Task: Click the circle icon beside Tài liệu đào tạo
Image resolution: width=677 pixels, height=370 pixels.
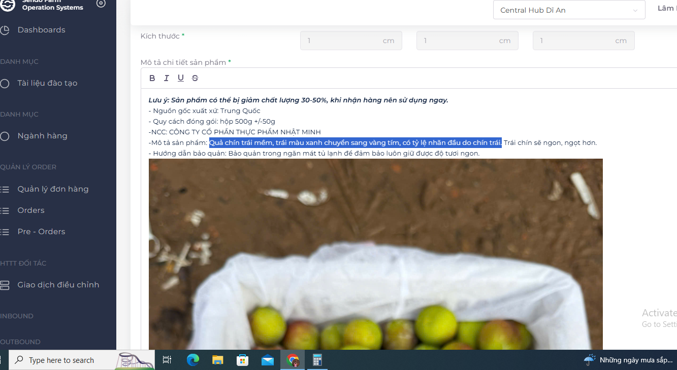Action: (x=5, y=84)
